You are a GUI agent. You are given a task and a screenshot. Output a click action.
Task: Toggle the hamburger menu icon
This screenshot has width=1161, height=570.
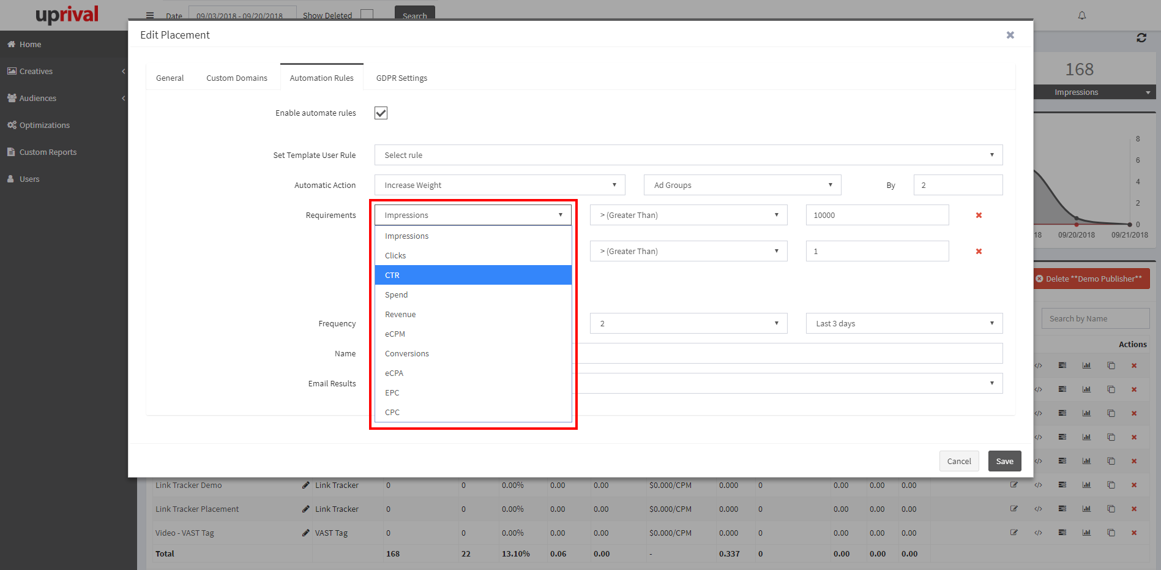click(150, 16)
